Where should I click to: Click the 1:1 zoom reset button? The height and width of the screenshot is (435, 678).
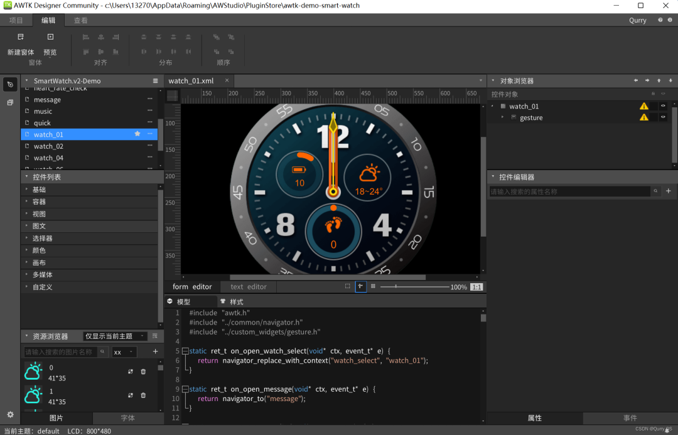[x=476, y=287]
